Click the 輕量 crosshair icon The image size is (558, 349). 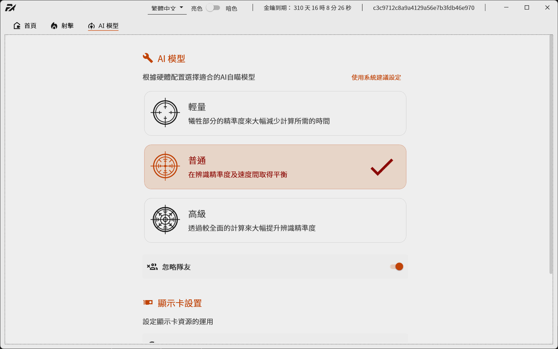coord(165,113)
